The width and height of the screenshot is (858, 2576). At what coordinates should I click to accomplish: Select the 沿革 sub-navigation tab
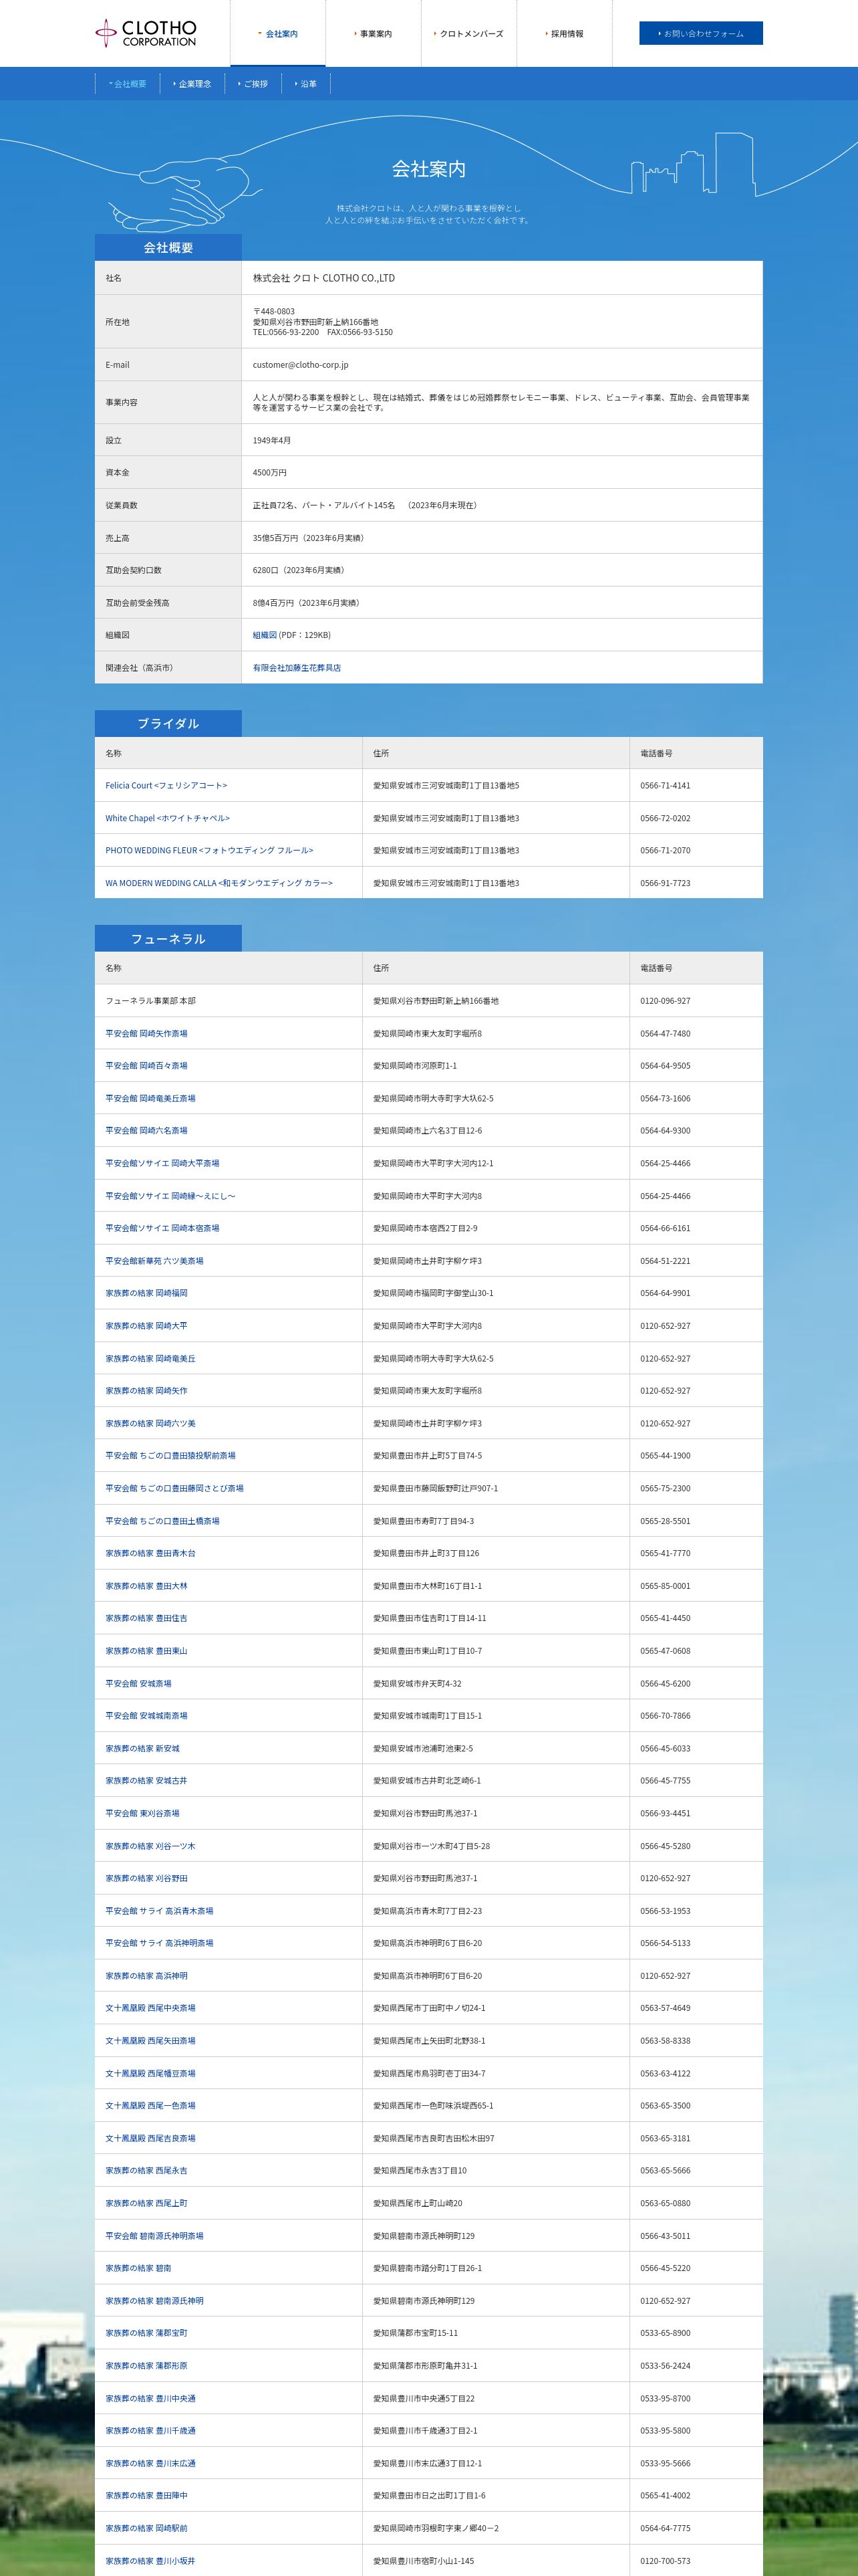tap(305, 84)
